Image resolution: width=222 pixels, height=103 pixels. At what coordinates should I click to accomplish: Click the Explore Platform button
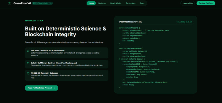[206, 3]
